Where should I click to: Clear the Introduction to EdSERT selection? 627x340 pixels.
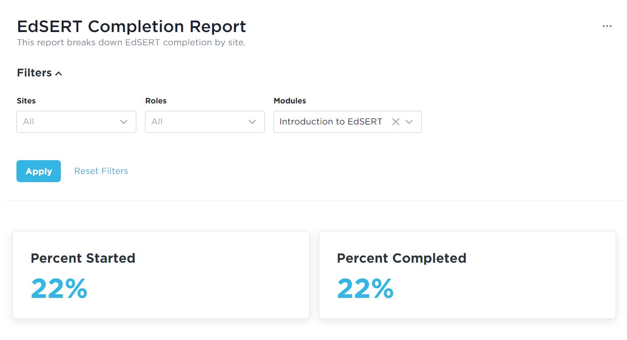click(396, 122)
